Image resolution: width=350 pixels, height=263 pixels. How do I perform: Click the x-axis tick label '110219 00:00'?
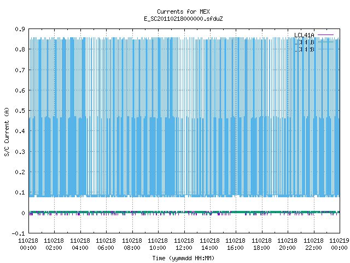pos(339,244)
